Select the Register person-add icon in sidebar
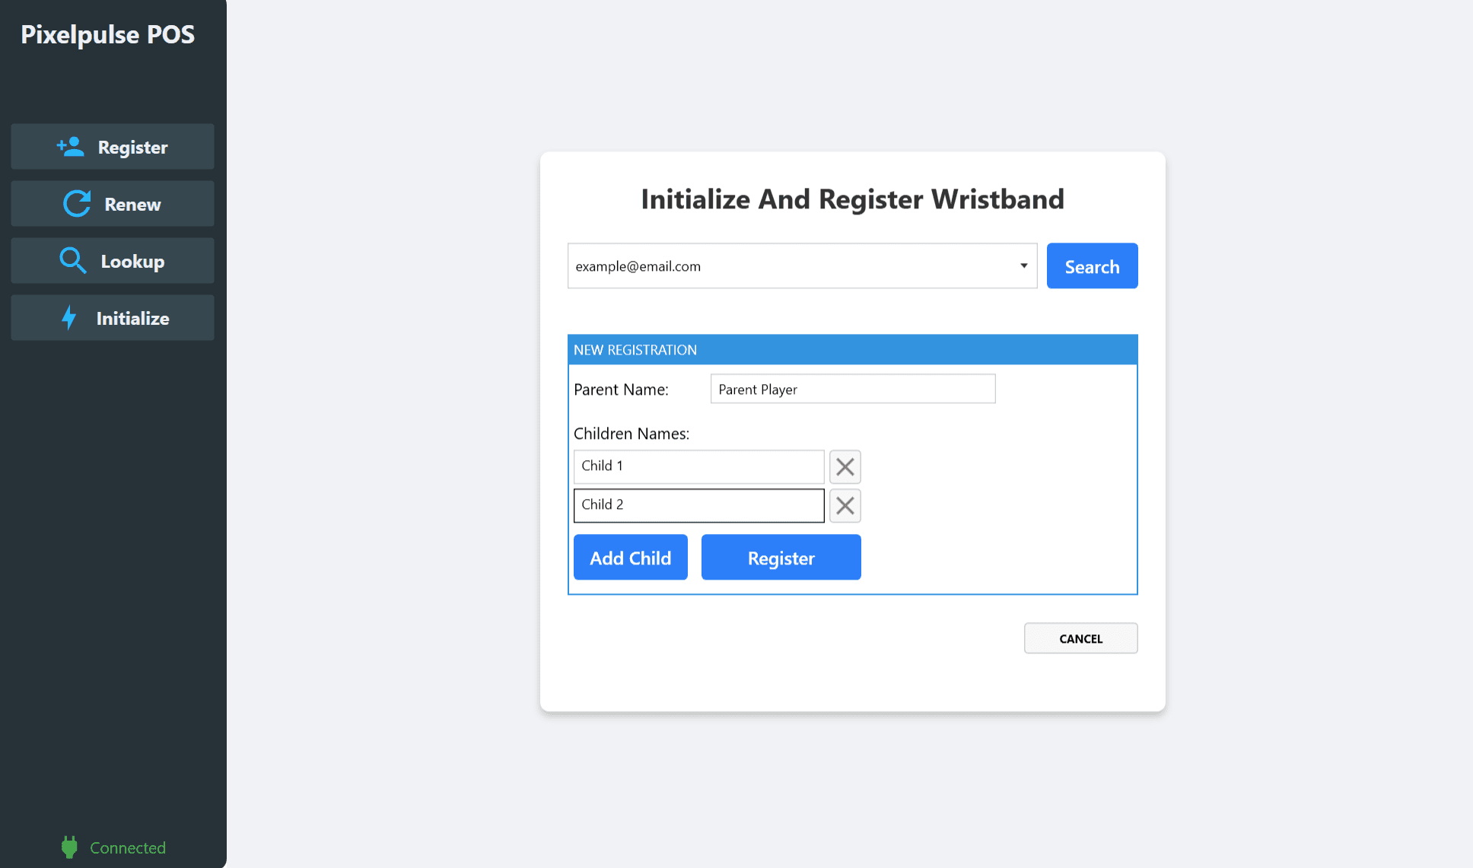Viewport: 1473px width, 868px height. (71, 146)
